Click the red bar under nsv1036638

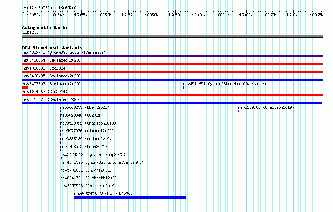pos(172,72)
